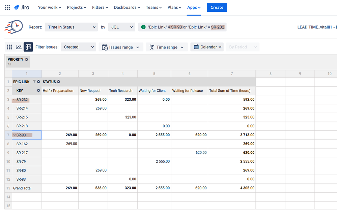Open the Report Time in Status dropdown
The image size is (337, 215).
coord(72,27)
